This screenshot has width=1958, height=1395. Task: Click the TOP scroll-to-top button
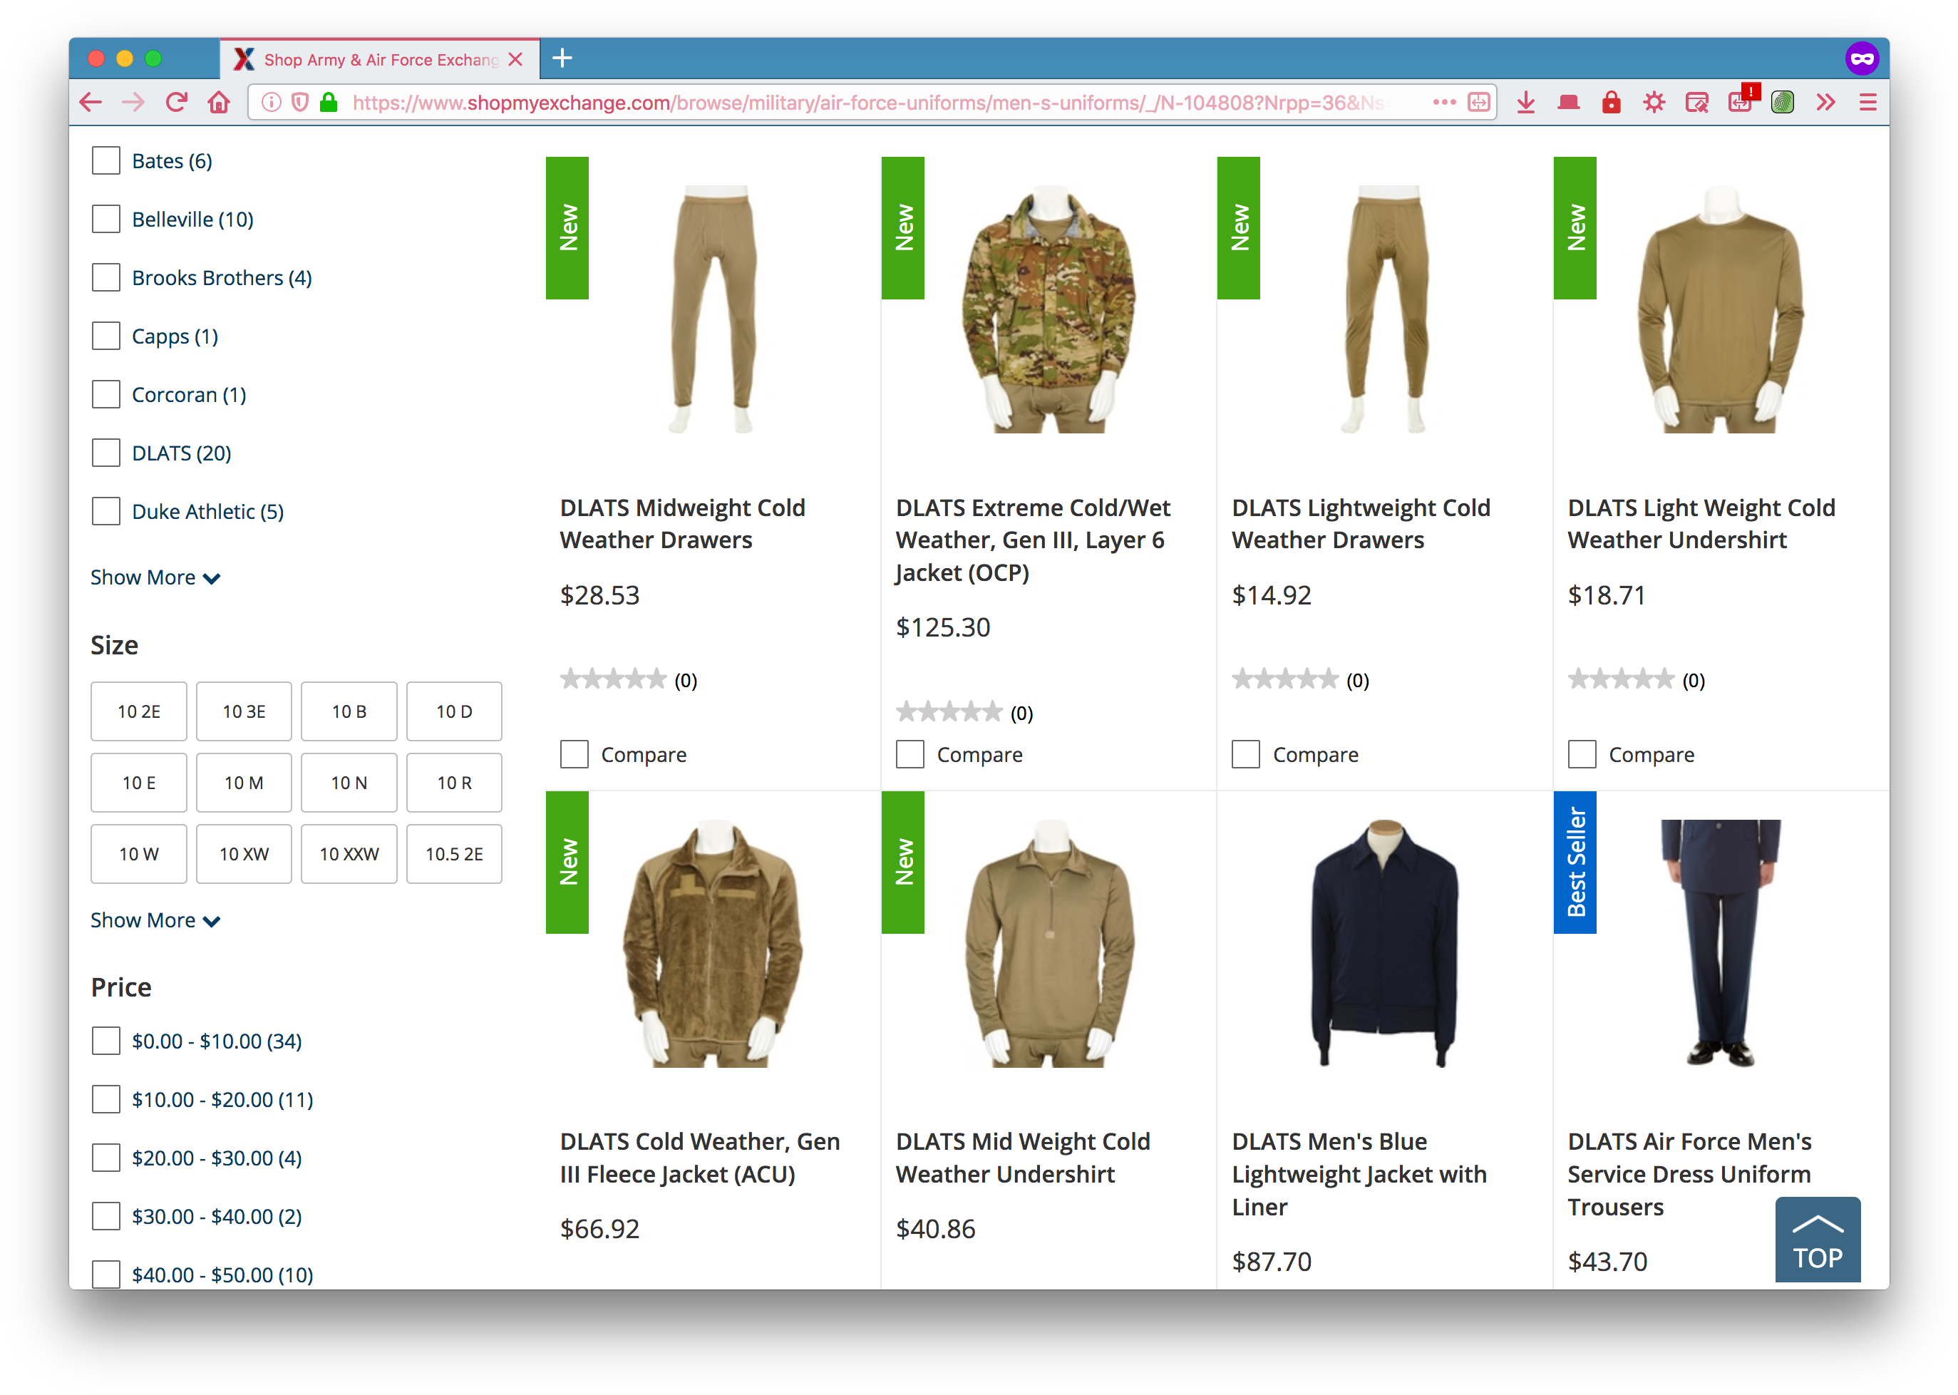(x=1817, y=1240)
